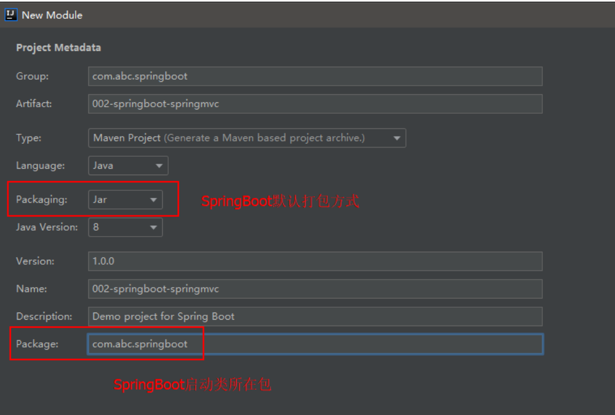This screenshot has width=615, height=415.
Task: Open the Java Version dropdown showing 8
Action: (126, 227)
